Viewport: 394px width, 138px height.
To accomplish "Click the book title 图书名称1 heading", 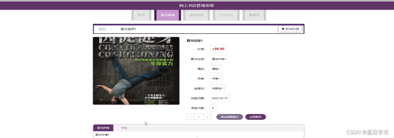I will coord(195,41).
